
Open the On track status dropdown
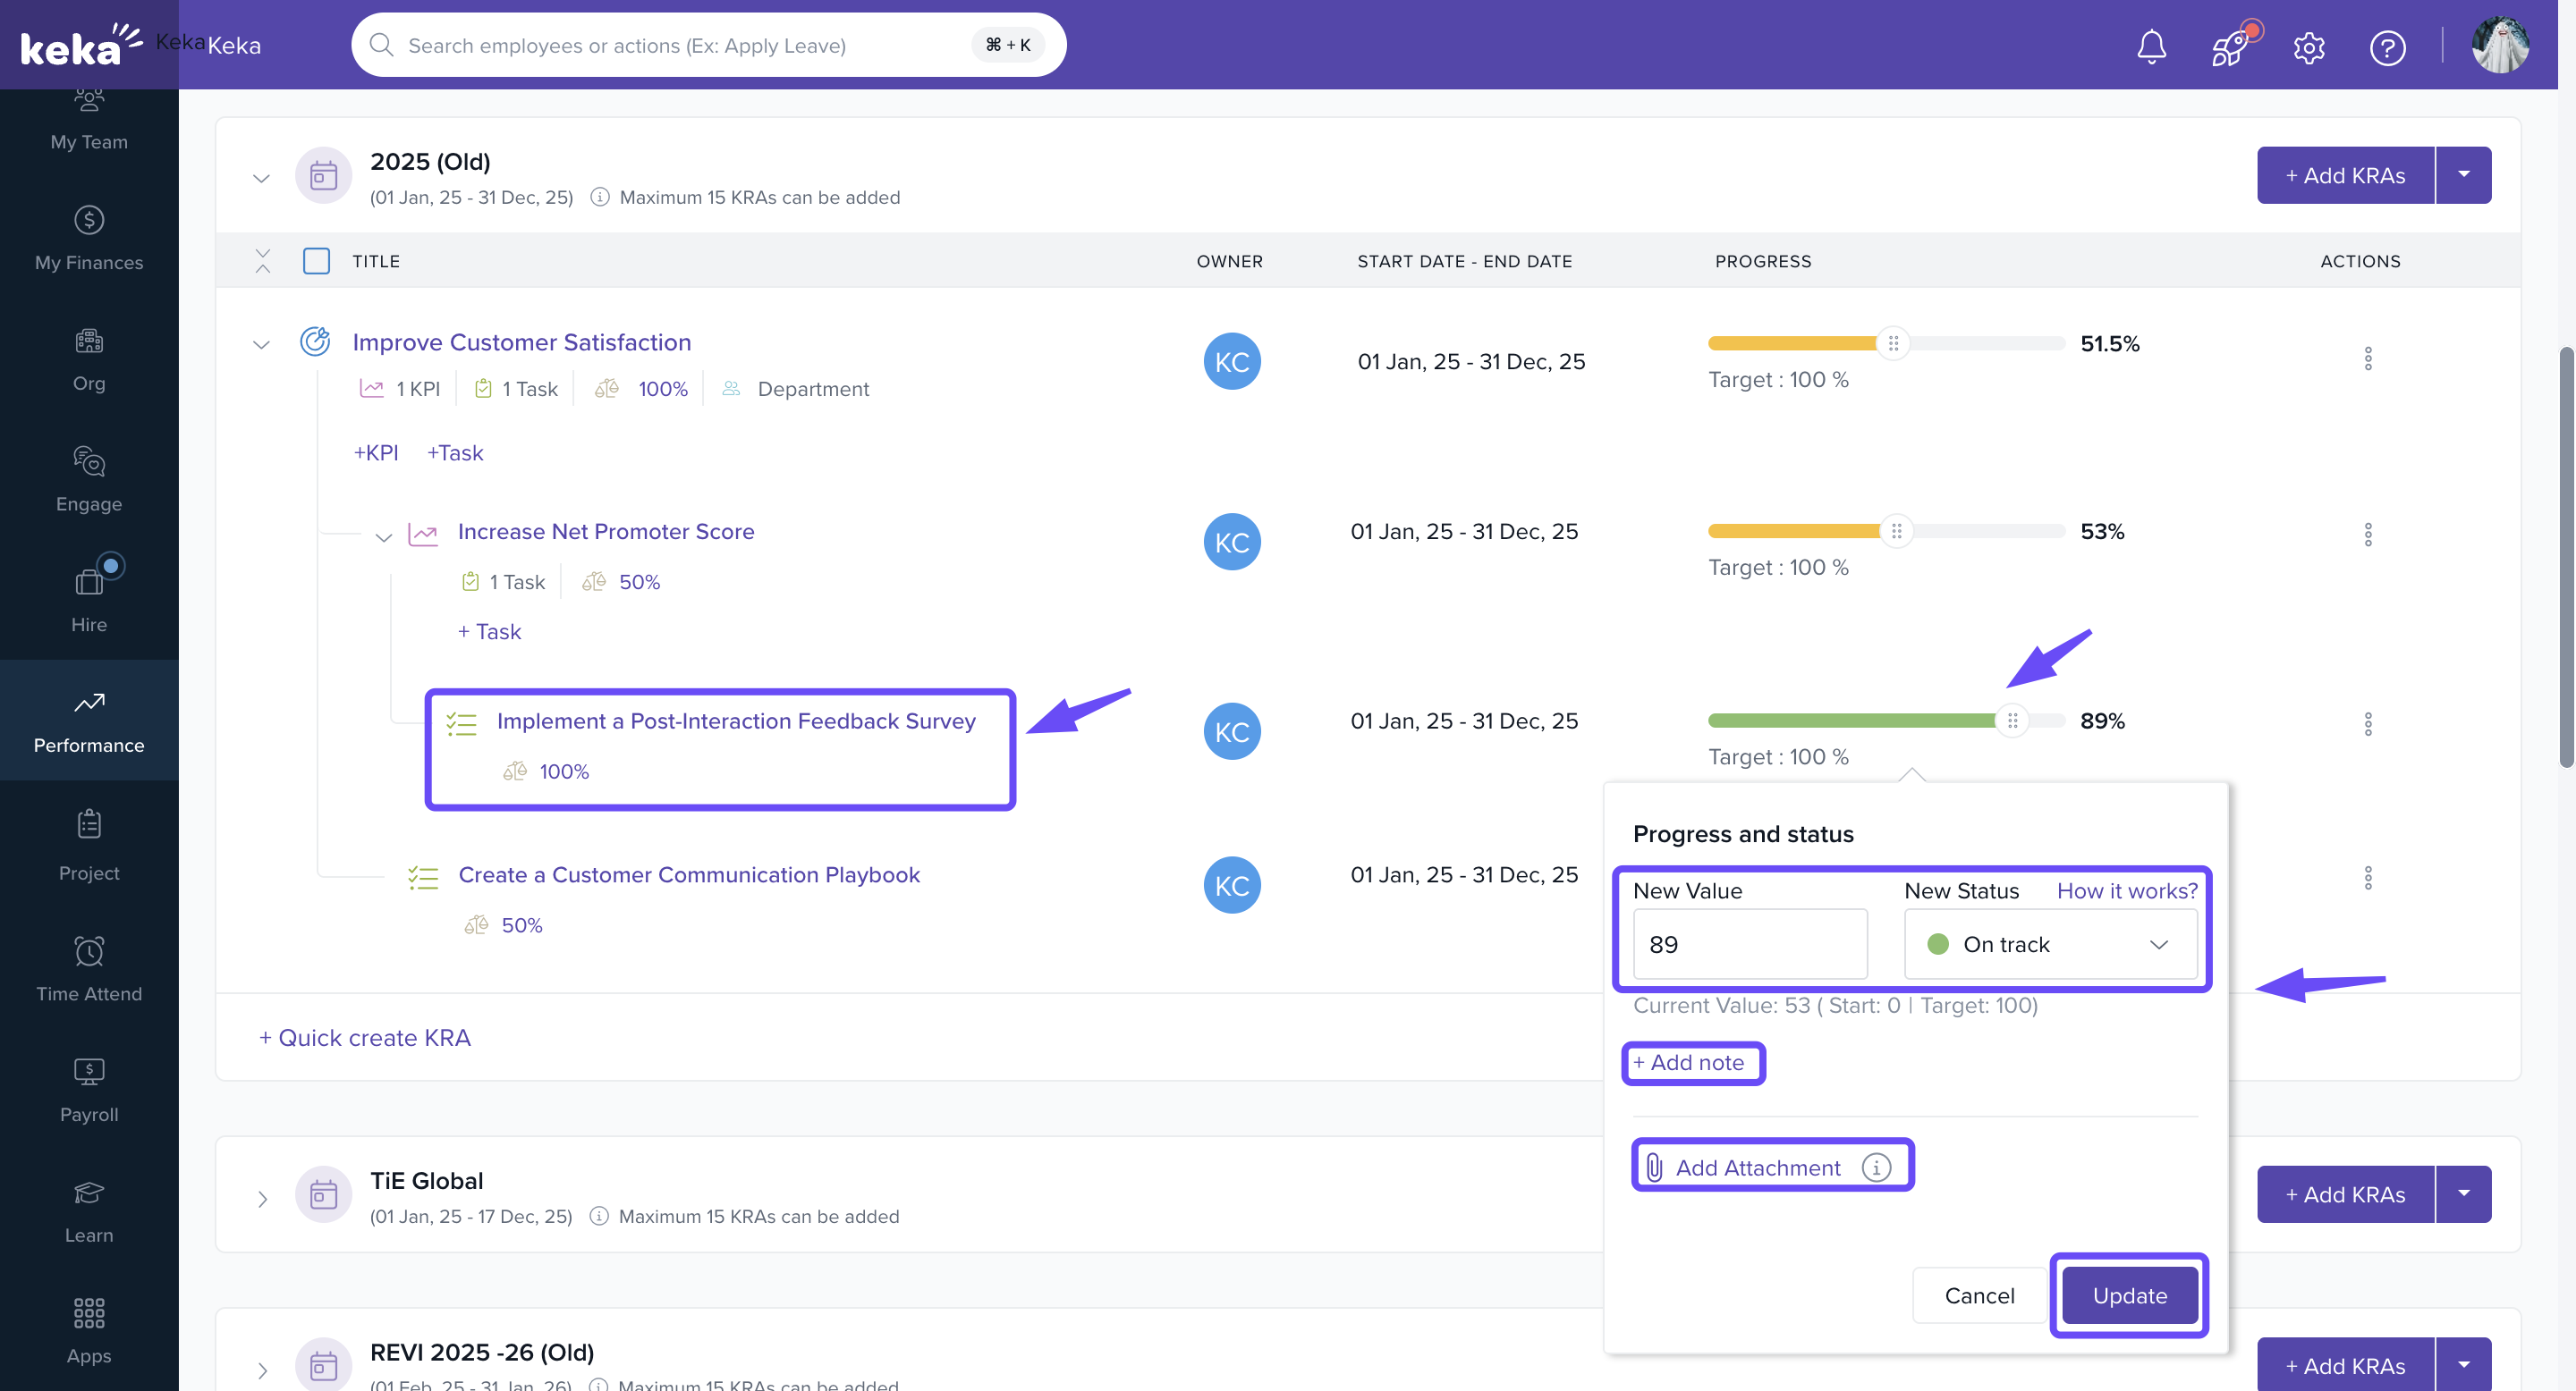2050,944
